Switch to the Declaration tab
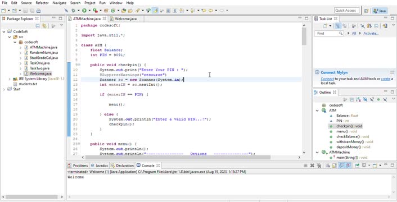 (125, 166)
